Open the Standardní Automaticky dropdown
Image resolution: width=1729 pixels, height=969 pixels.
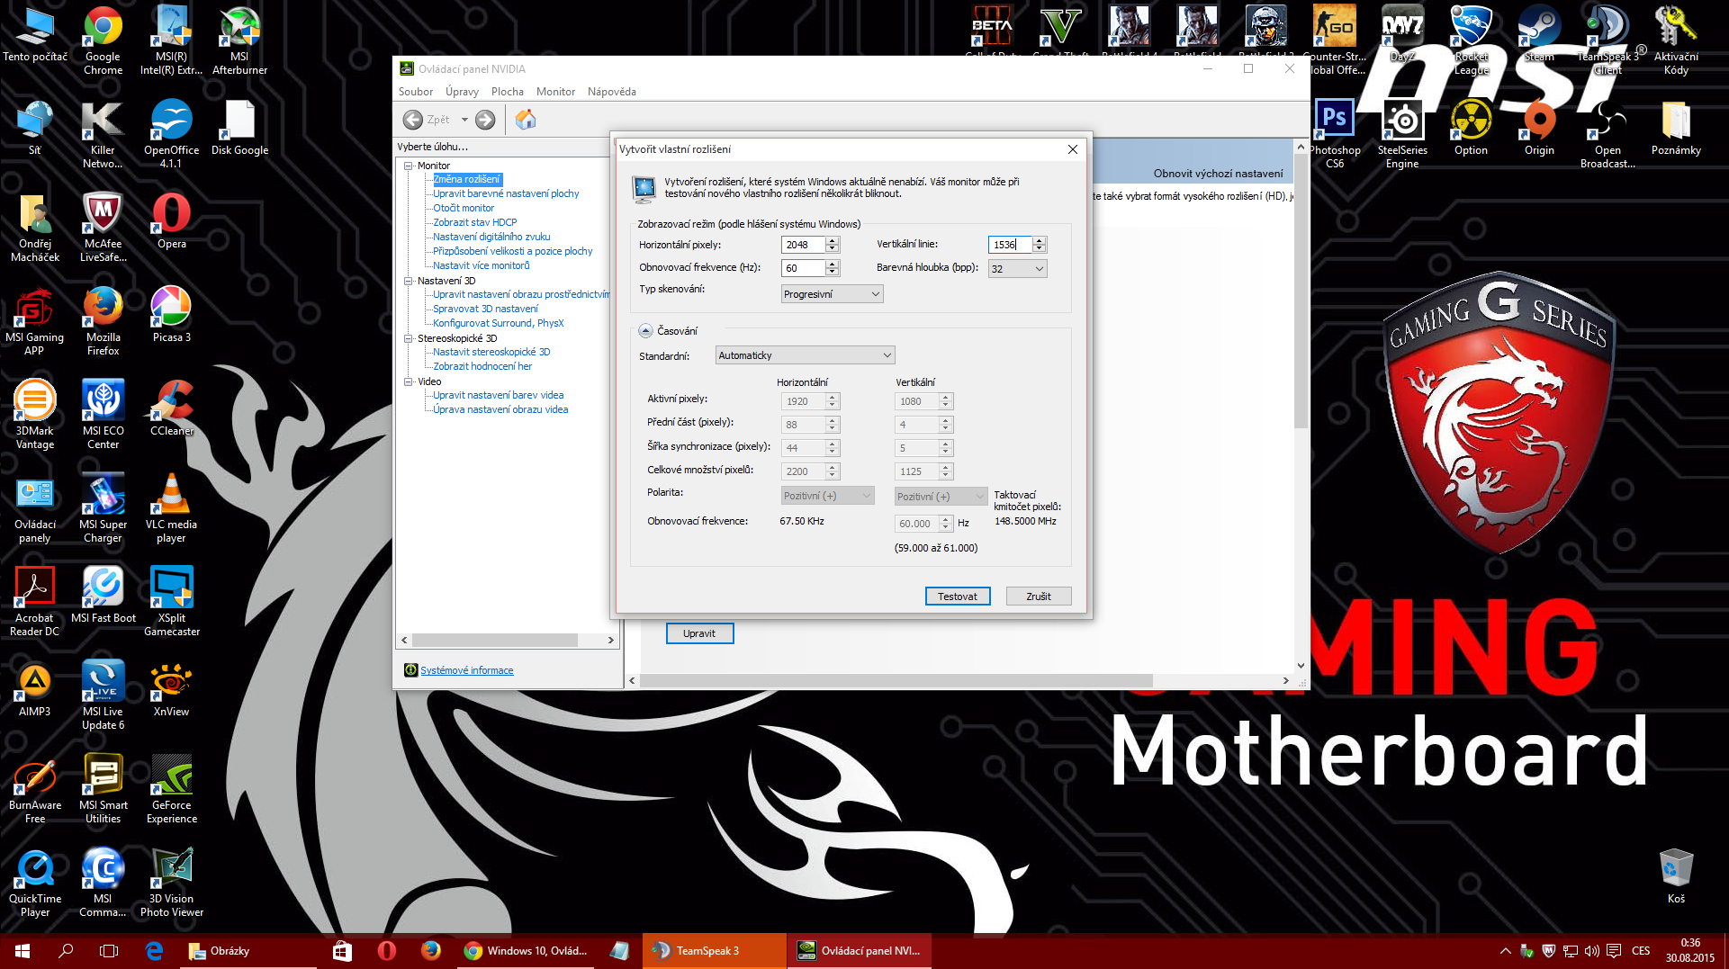pos(805,355)
